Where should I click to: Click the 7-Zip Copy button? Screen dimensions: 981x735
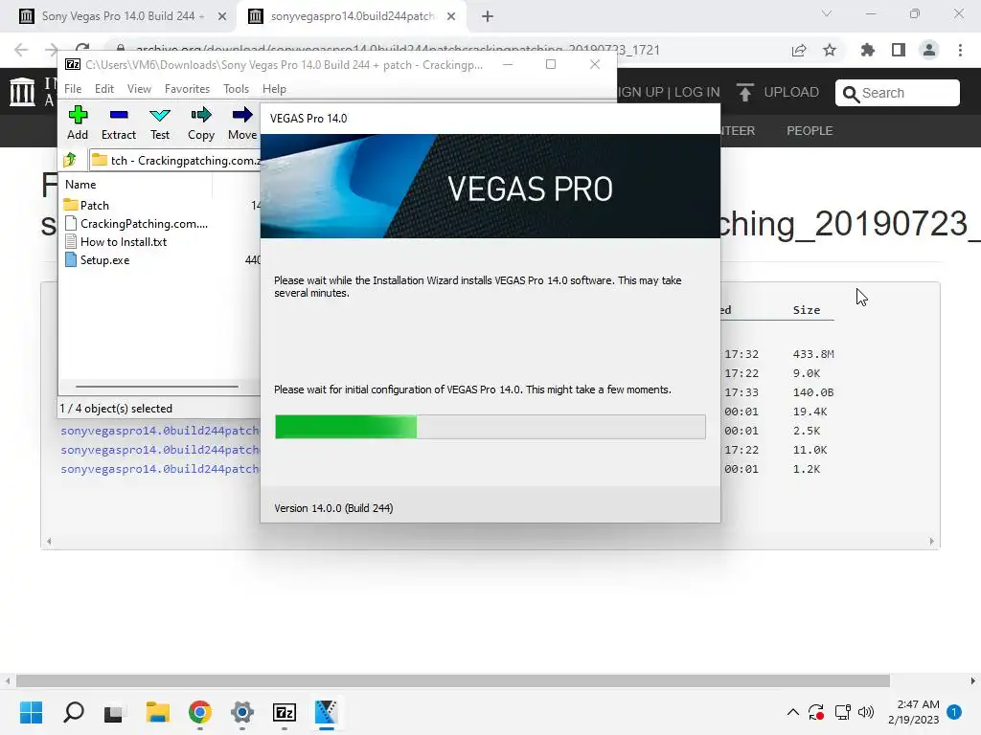201,123
